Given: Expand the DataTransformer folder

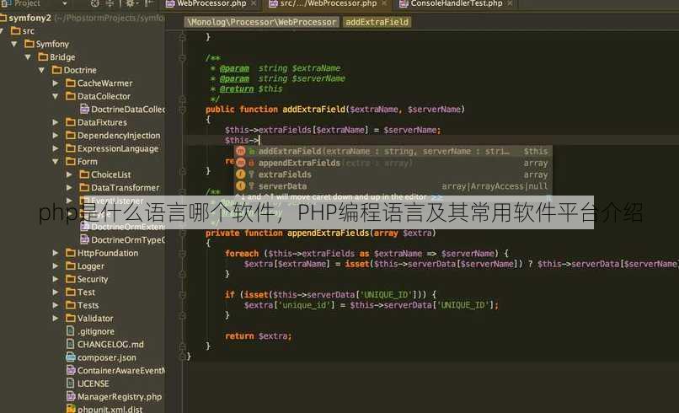Looking at the screenshot, I should coord(69,188).
